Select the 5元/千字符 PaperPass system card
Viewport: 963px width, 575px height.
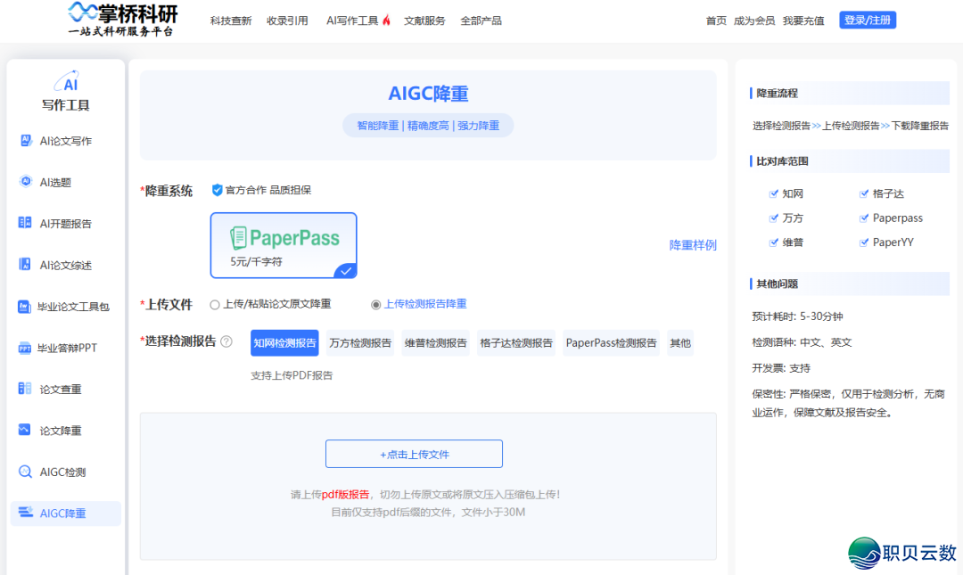point(284,245)
